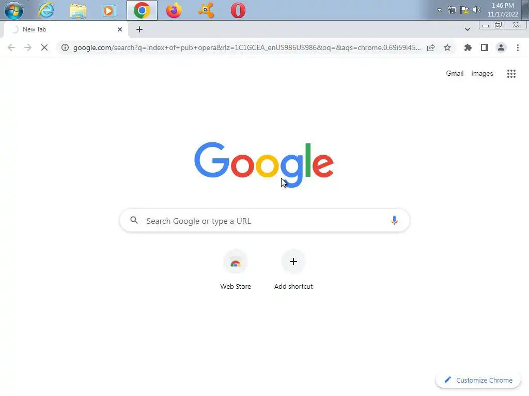This screenshot has width=529, height=396.
Task: Open the Google apps grid
Action: click(x=511, y=74)
